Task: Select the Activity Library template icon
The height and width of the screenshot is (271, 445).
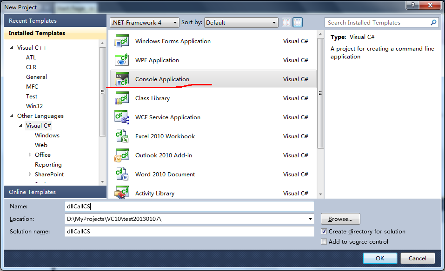Action: point(122,192)
